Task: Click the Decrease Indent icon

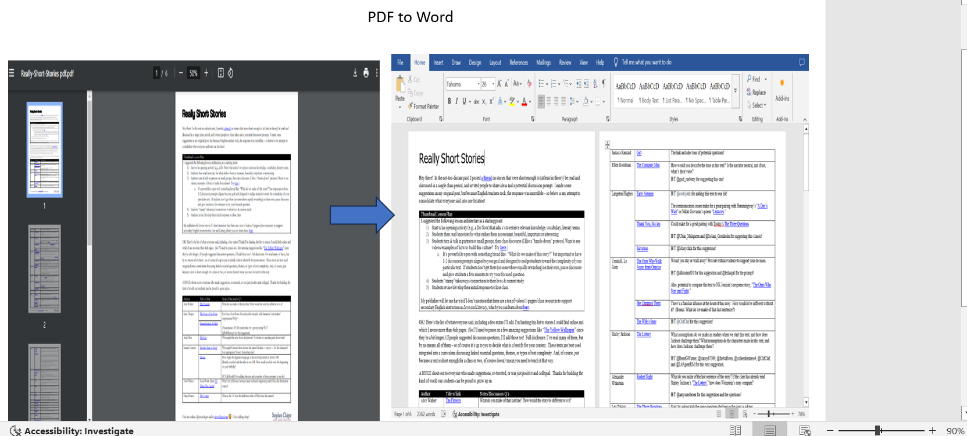Action: [579, 84]
